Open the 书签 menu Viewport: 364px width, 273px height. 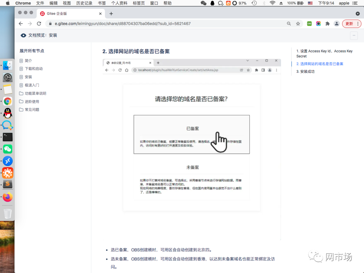(x=102, y=3)
